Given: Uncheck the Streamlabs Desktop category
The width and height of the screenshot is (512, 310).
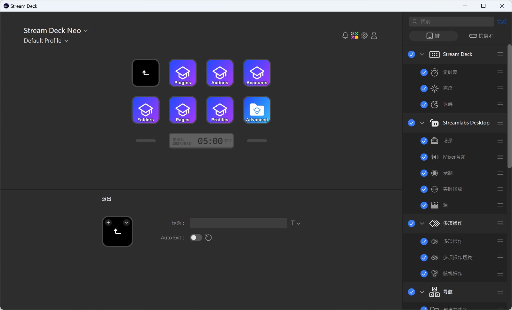Looking at the screenshot, I should coord(412,123).
